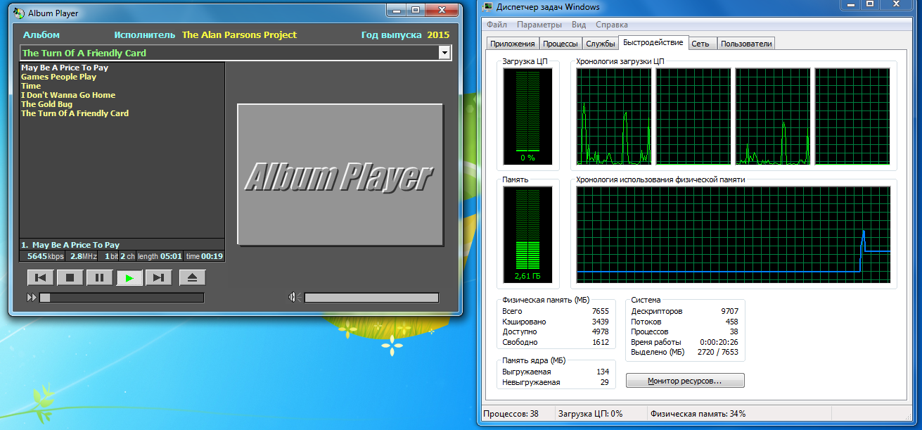Select The Turn Of A Friendly Card track
922x430 pixels.
coord(75,113)
